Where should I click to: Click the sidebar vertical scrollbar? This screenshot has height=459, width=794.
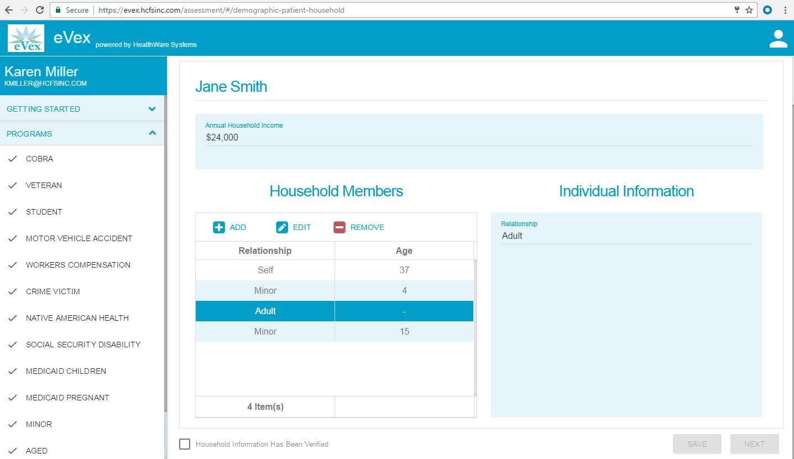(x=165, y=277)
